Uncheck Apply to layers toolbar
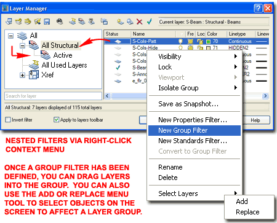Viewport: 277px width, 223px height. [56, 119]
